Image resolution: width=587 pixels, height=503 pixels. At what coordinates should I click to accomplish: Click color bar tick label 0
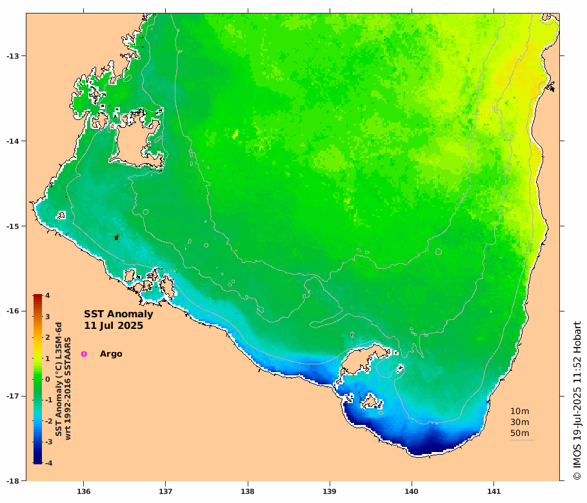click(48, 379)
